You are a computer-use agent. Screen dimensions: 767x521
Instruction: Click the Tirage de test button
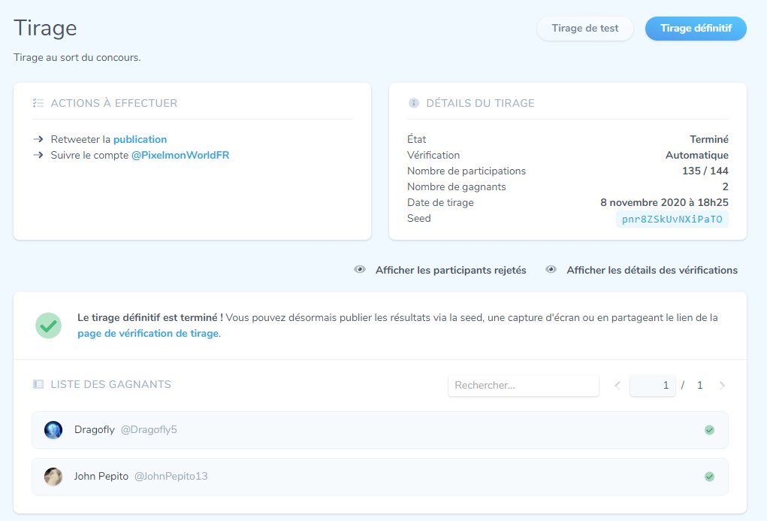pos(585,29)
